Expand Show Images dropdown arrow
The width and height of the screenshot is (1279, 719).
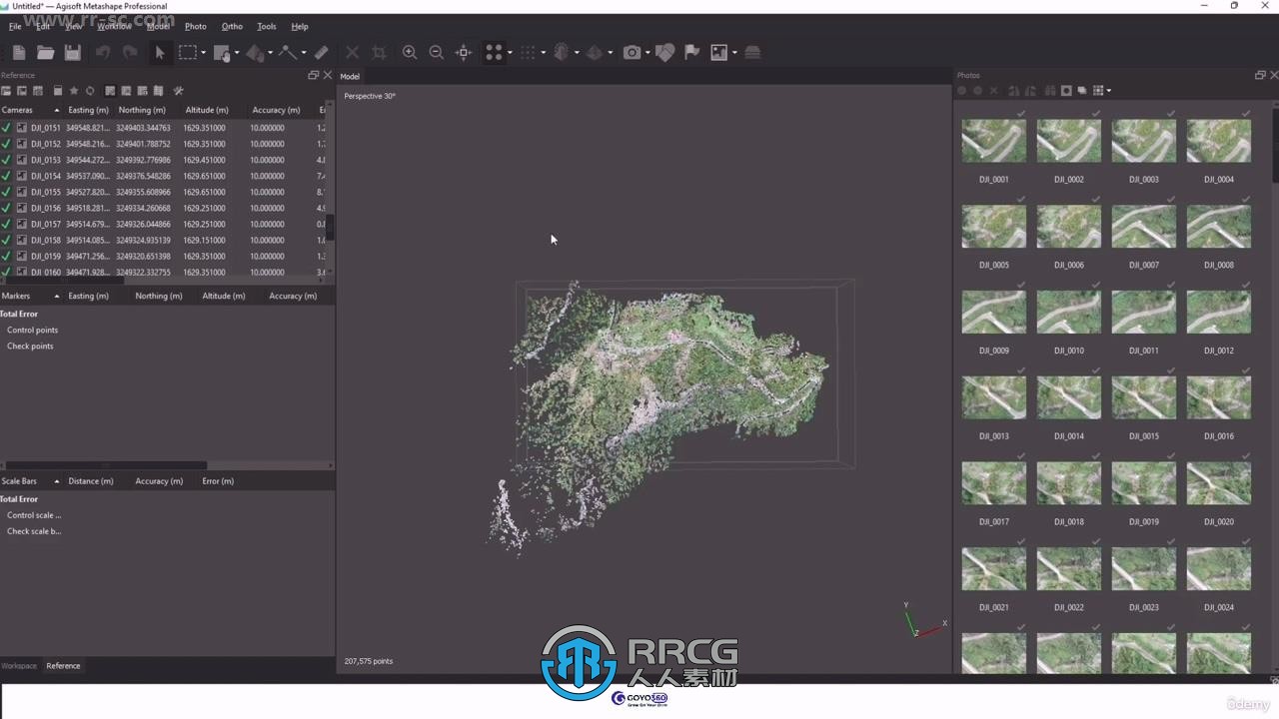734,53
